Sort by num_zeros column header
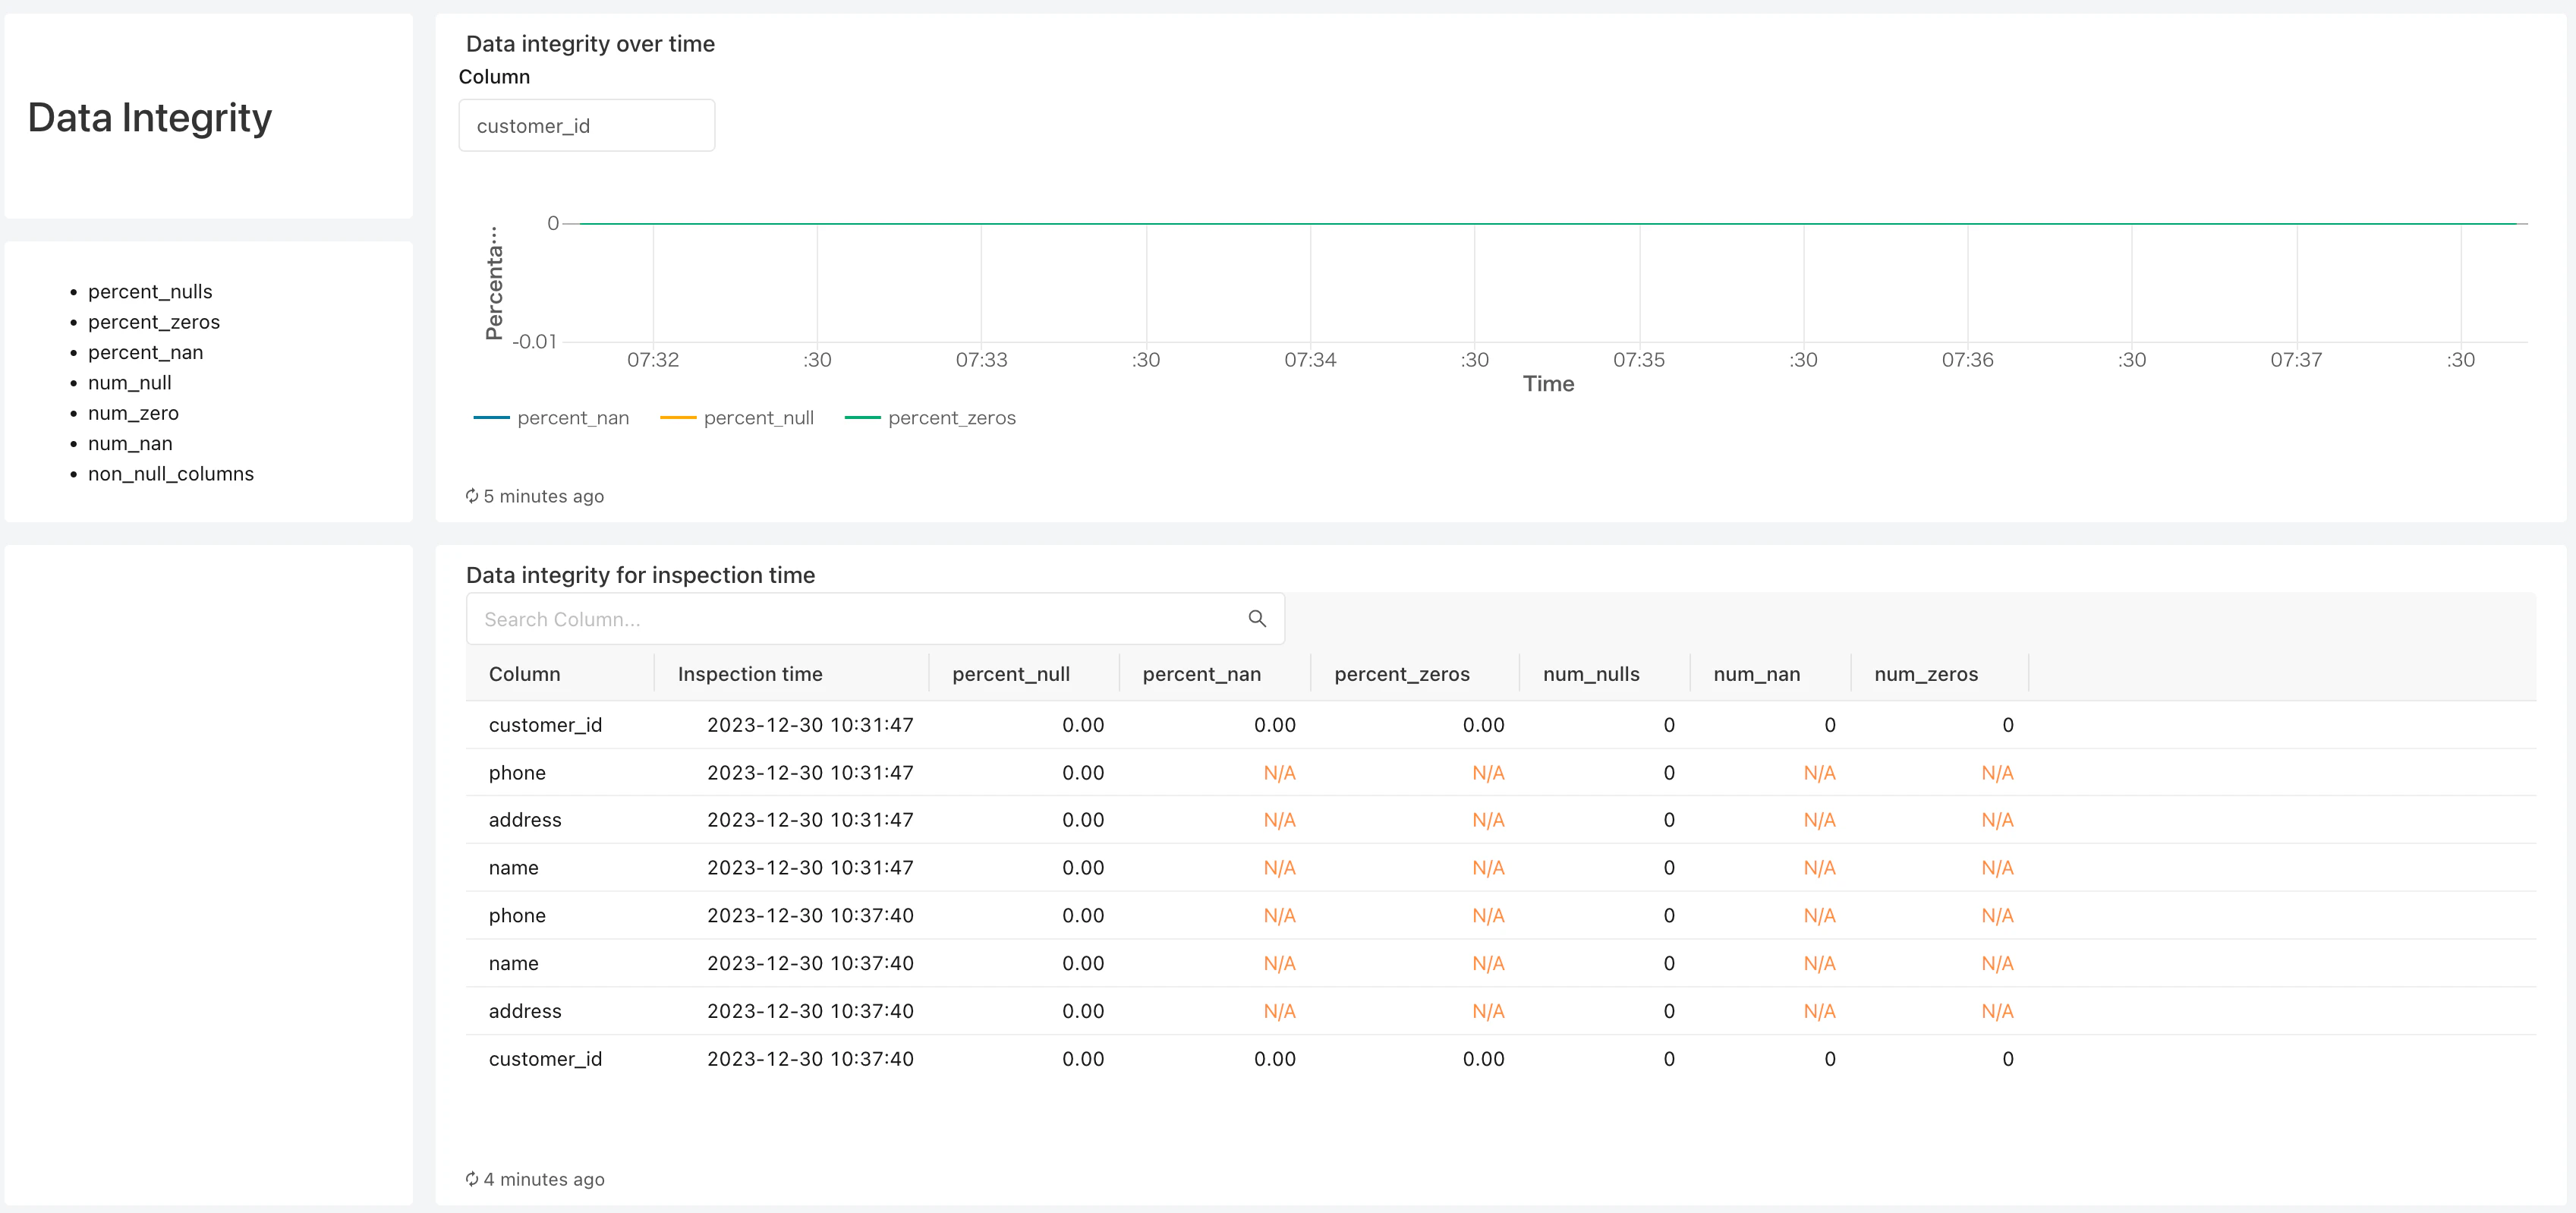Viewport: 2576px width, 1213px height. [1925, 674]
